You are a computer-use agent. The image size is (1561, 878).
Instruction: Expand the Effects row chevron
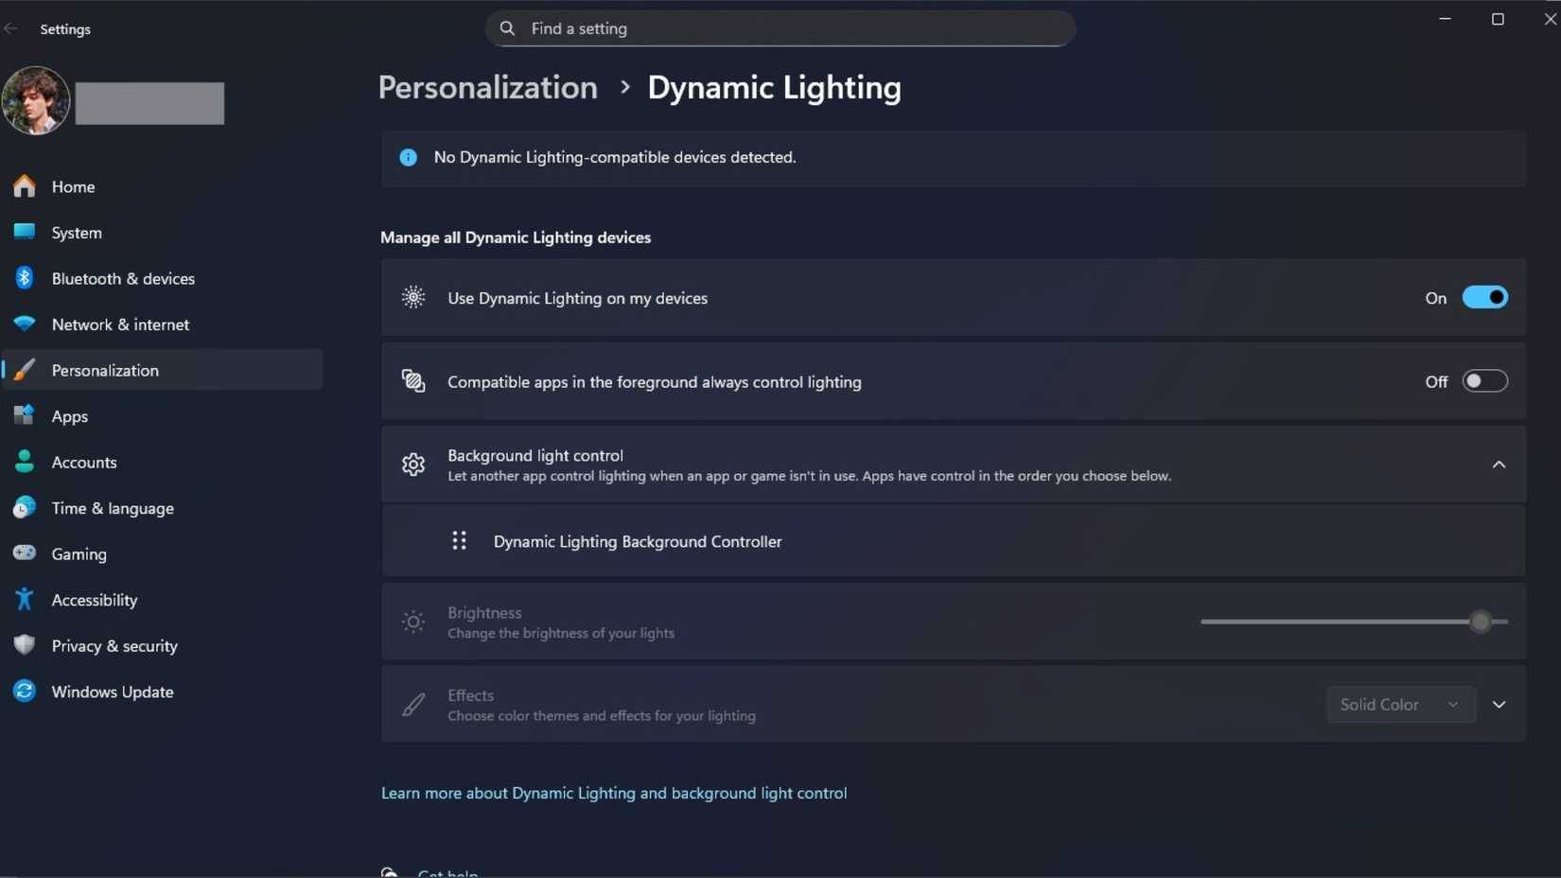click(1499, 704)
